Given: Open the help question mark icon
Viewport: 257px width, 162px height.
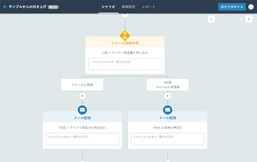Looking at the screenshot, I should (x=251, y=7).
